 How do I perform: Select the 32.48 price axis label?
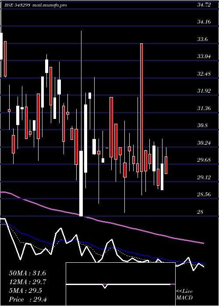point(204,74)
